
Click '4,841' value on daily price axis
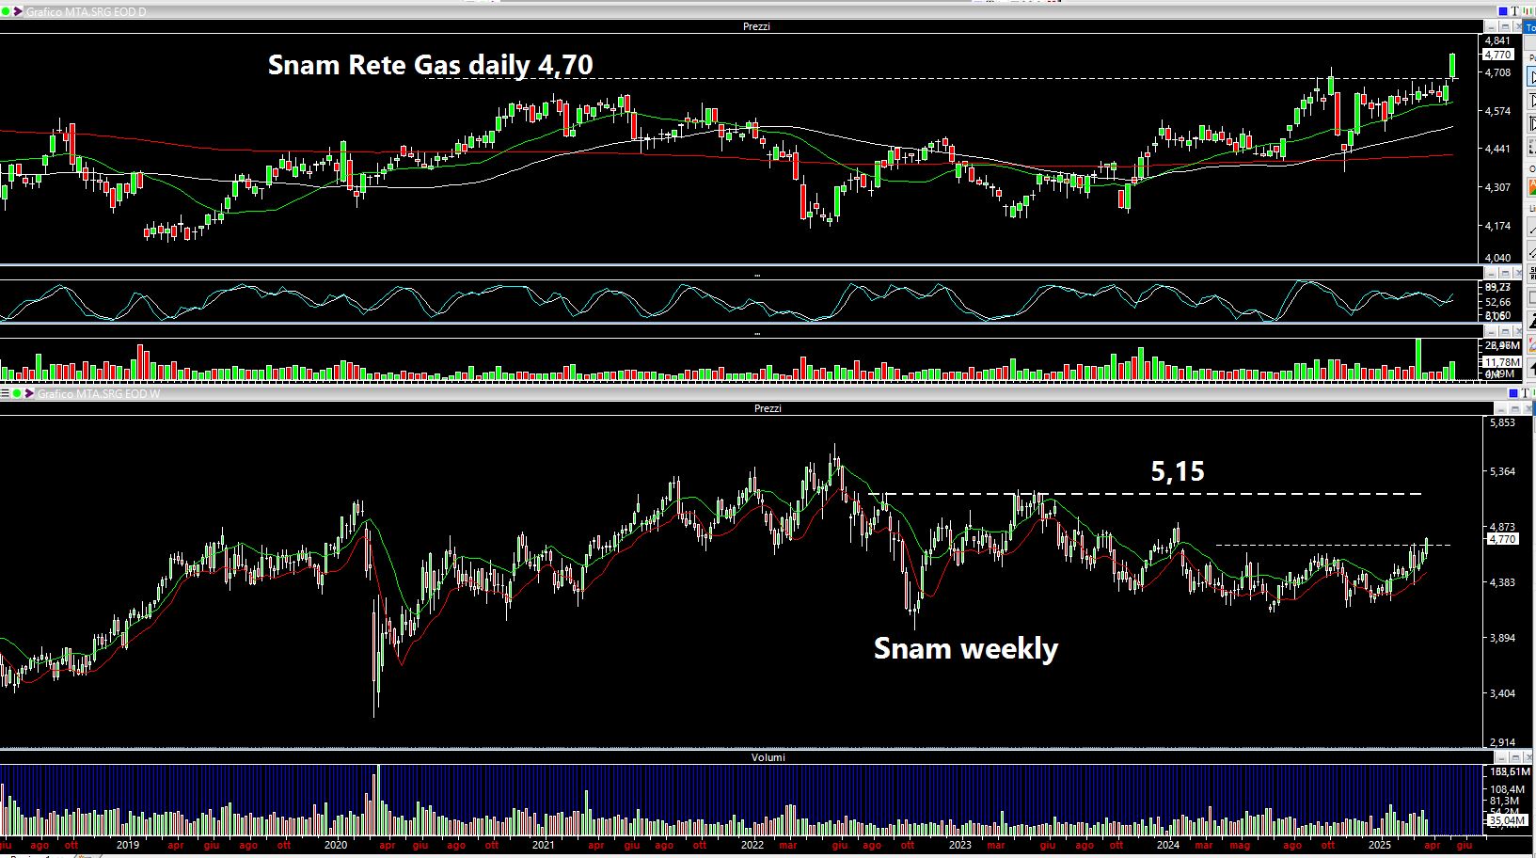(x=1497, y=40)
